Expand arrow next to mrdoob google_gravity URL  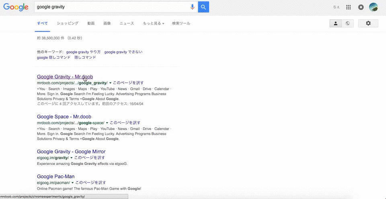(111, 83)
